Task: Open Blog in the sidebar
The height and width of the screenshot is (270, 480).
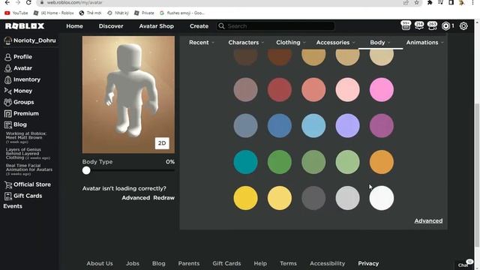Action: tap(16, 124)
